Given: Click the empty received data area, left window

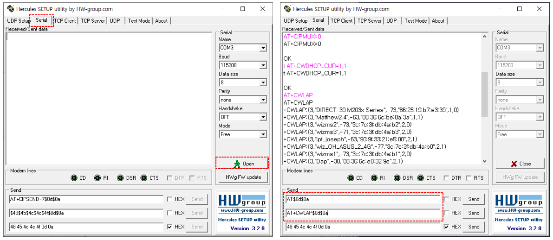Looking at the screenshot, I should pos(109,98).
